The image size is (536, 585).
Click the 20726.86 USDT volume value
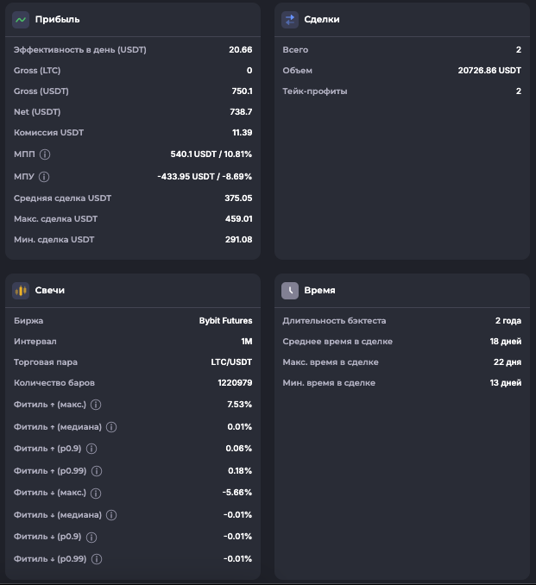[x=489, y=71]
